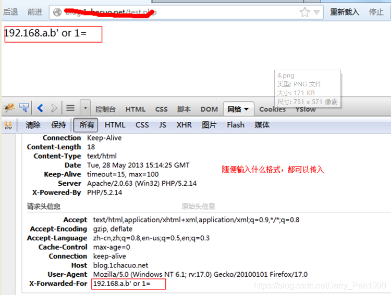Image resolution: width=391 pixels, height=295 pixels.
Task: Select the Accept-Encoding value gzip, deflate
Action: tap(113, 229)
